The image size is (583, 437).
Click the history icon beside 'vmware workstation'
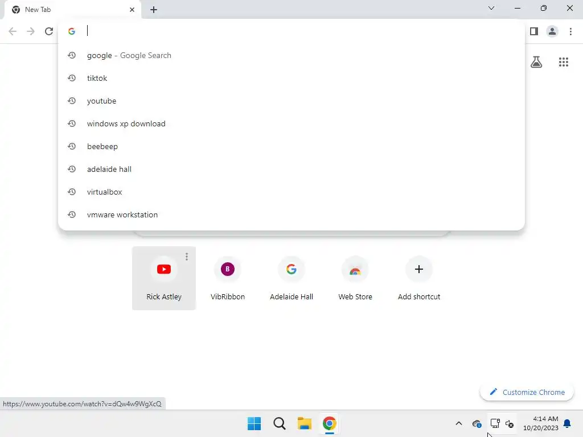[72, 215]
